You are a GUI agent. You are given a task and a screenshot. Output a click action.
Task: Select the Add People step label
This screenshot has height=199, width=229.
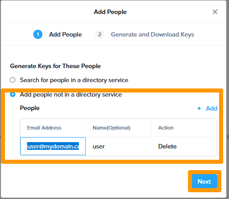65,34
